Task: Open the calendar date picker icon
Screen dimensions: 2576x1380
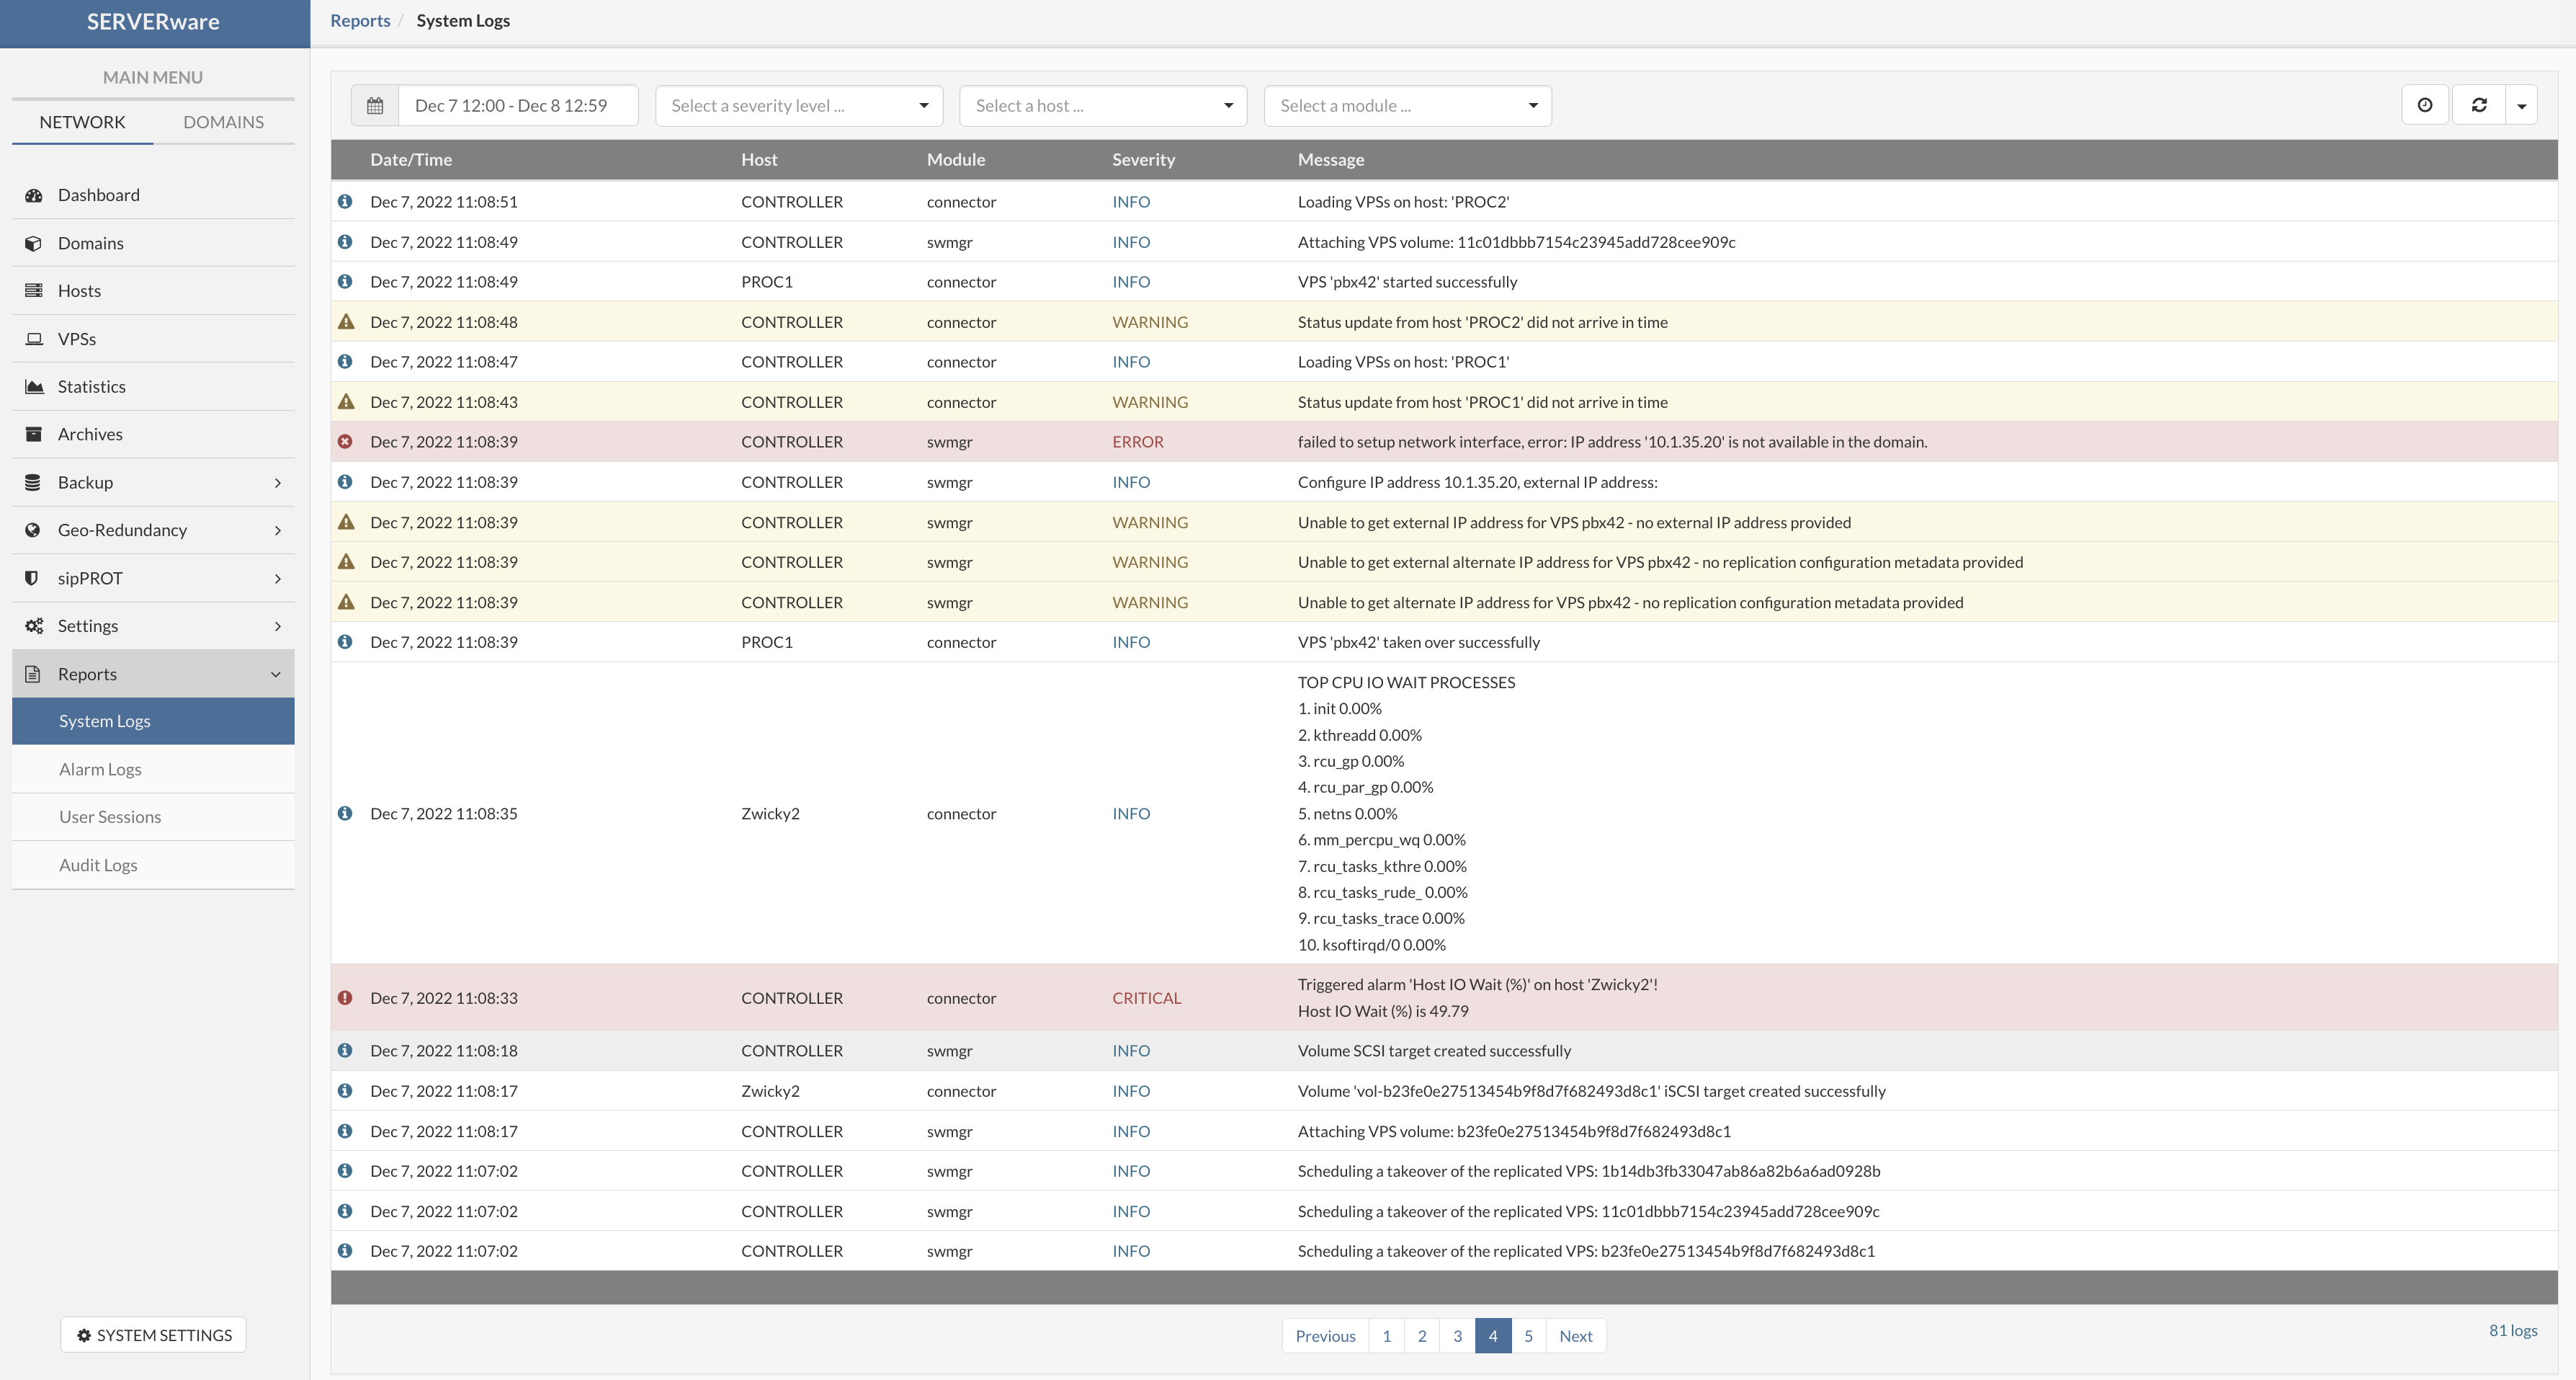Action: pos(375,106)
